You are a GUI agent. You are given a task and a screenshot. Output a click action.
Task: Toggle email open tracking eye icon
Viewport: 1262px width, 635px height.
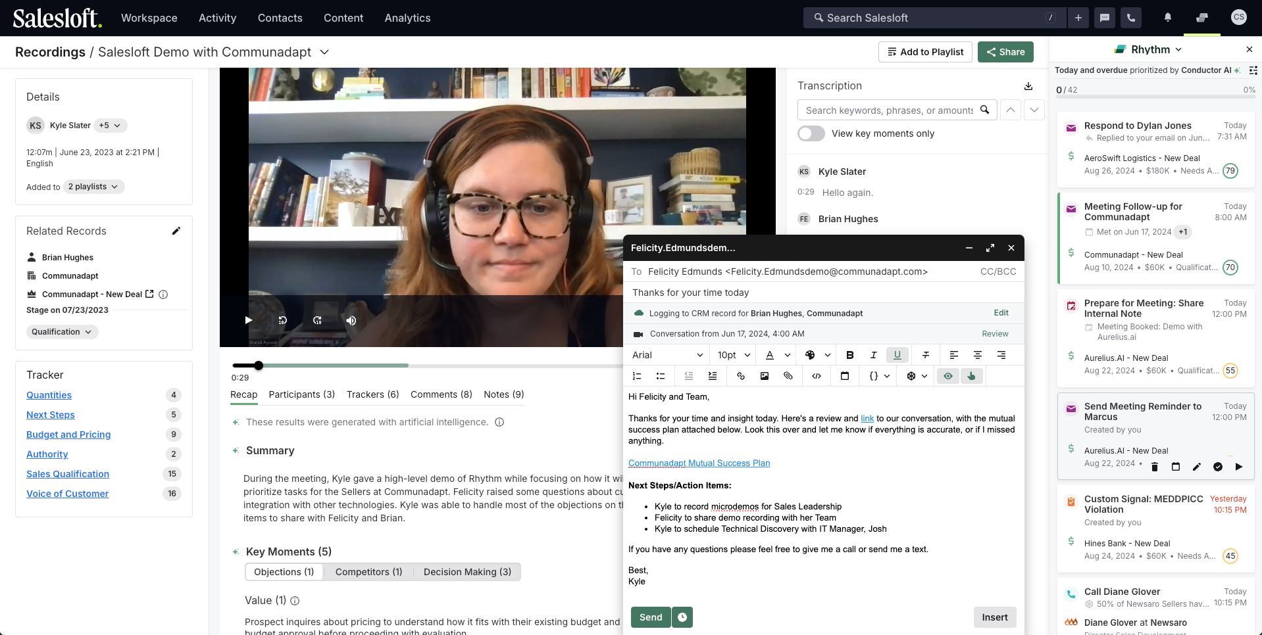[947, 376]
